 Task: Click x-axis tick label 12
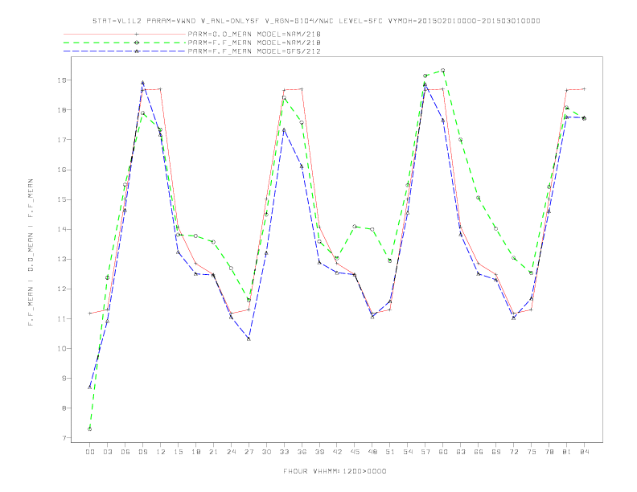(x=161, y=452)
